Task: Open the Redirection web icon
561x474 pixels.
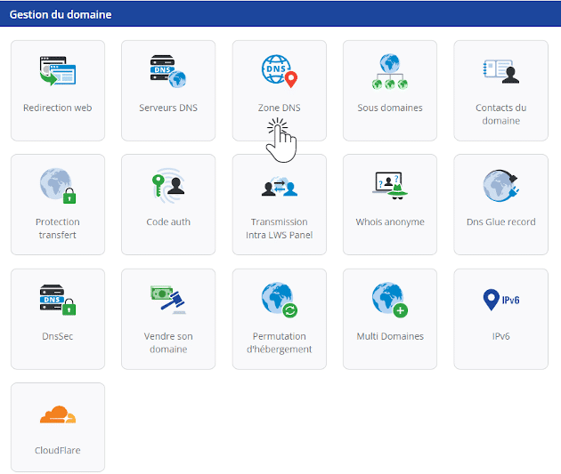Action: pyautogui.click(x=58, y=71)
